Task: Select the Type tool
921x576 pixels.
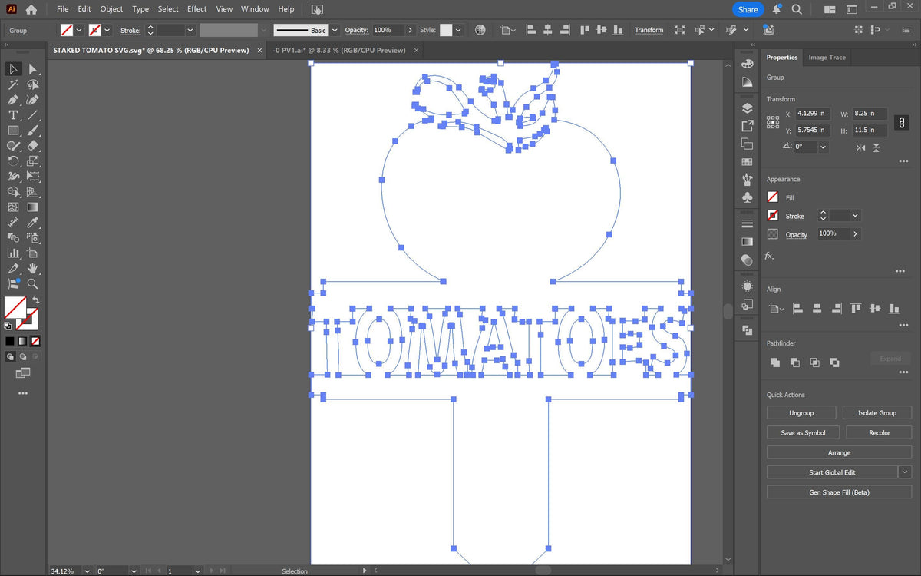Action: coord(14,115)
